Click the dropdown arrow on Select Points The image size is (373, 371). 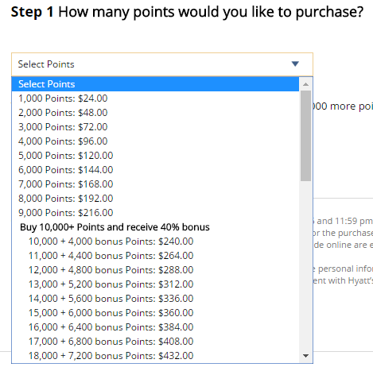pos(295,64)
